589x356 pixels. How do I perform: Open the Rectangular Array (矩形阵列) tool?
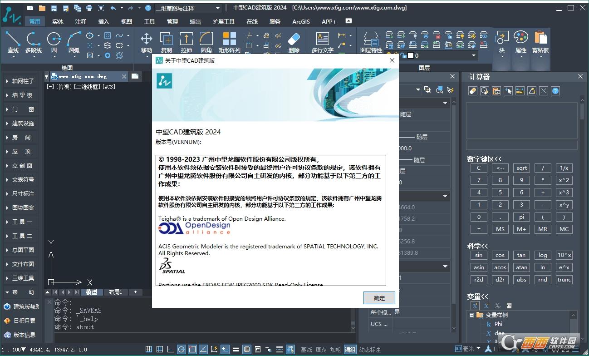[x=230, y=43]
